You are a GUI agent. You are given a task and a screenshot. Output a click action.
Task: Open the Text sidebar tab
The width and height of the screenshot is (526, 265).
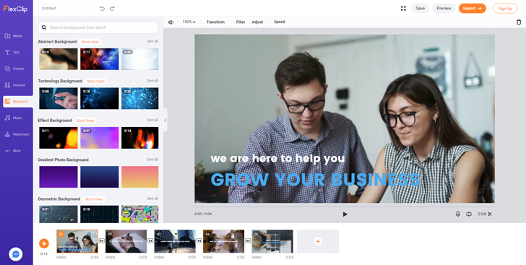tap(12, 52)
